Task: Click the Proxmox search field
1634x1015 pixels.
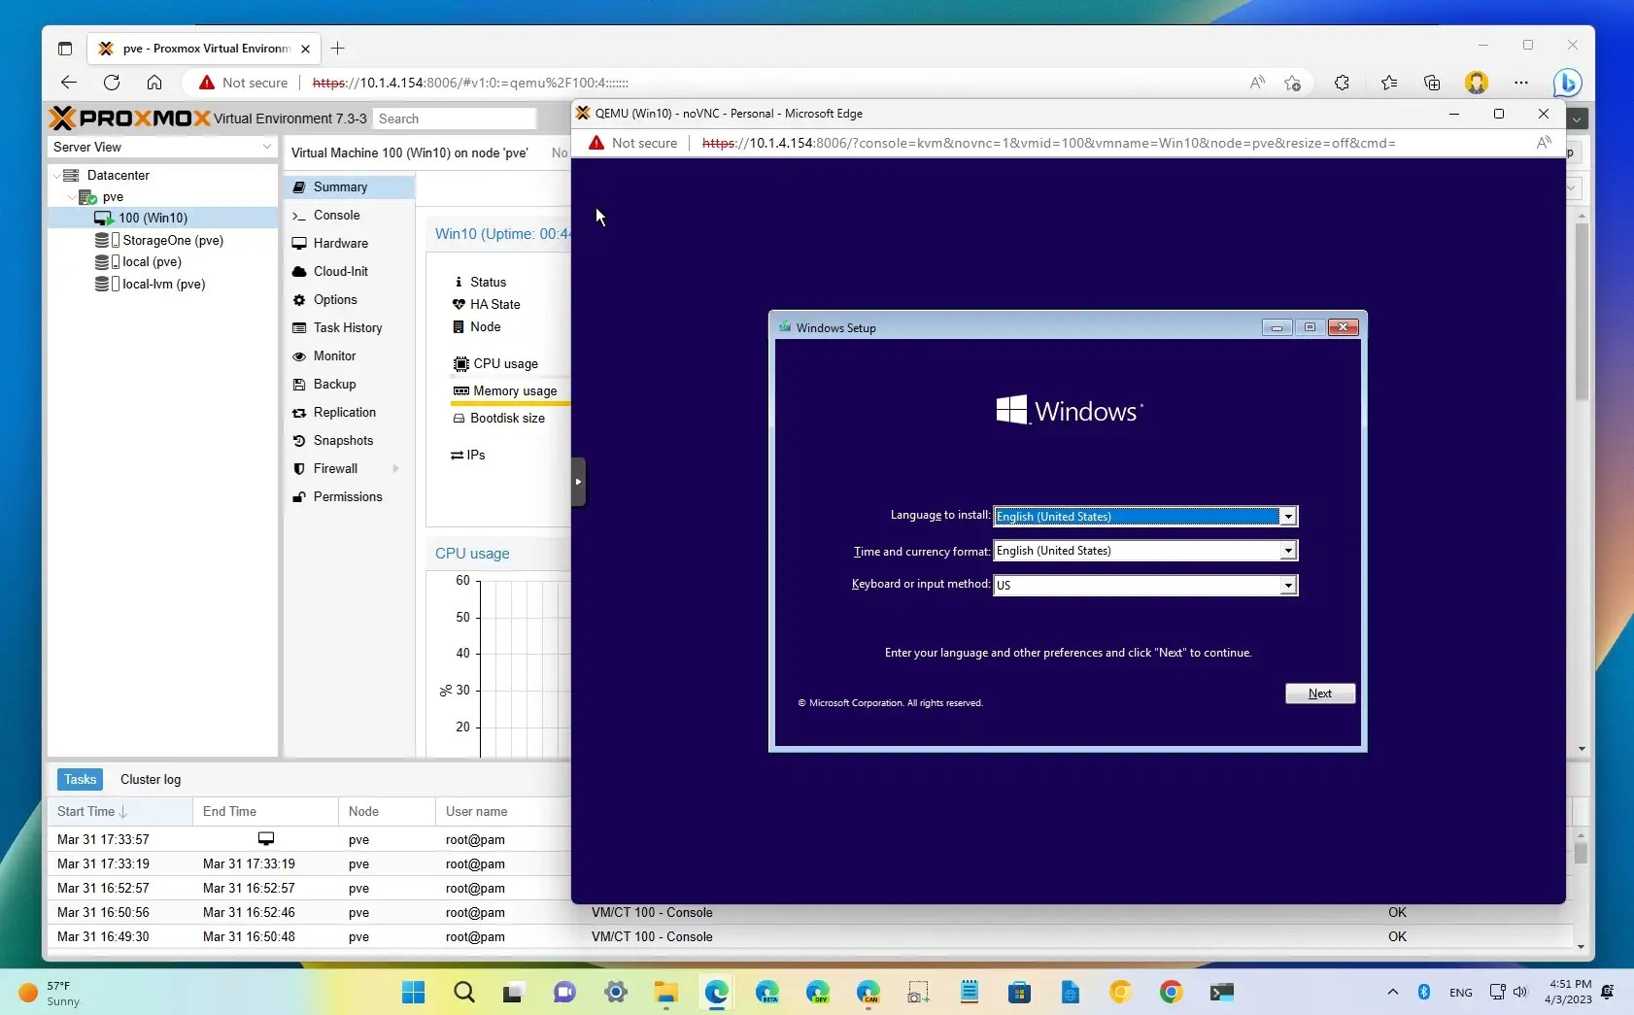Action: (x=455, y=118)
